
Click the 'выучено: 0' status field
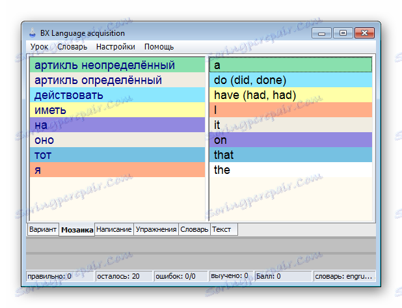point(232,276)
